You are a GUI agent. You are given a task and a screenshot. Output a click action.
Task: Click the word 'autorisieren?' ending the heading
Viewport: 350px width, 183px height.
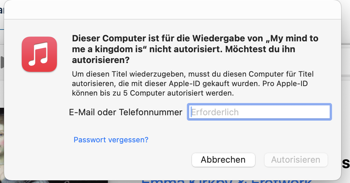pos(101,60)
